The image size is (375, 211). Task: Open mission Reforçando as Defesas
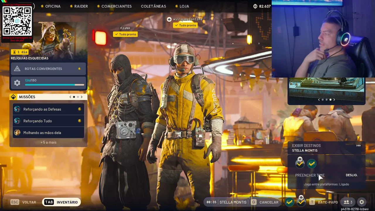(48, 109)
